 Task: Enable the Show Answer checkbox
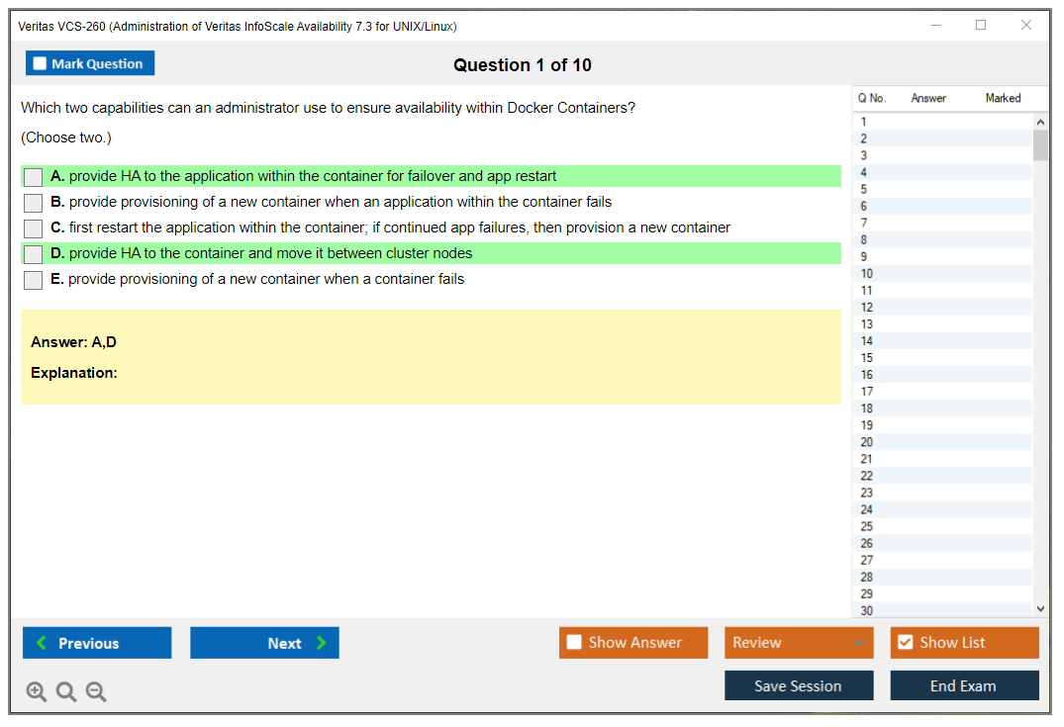[x=575, y=643]
